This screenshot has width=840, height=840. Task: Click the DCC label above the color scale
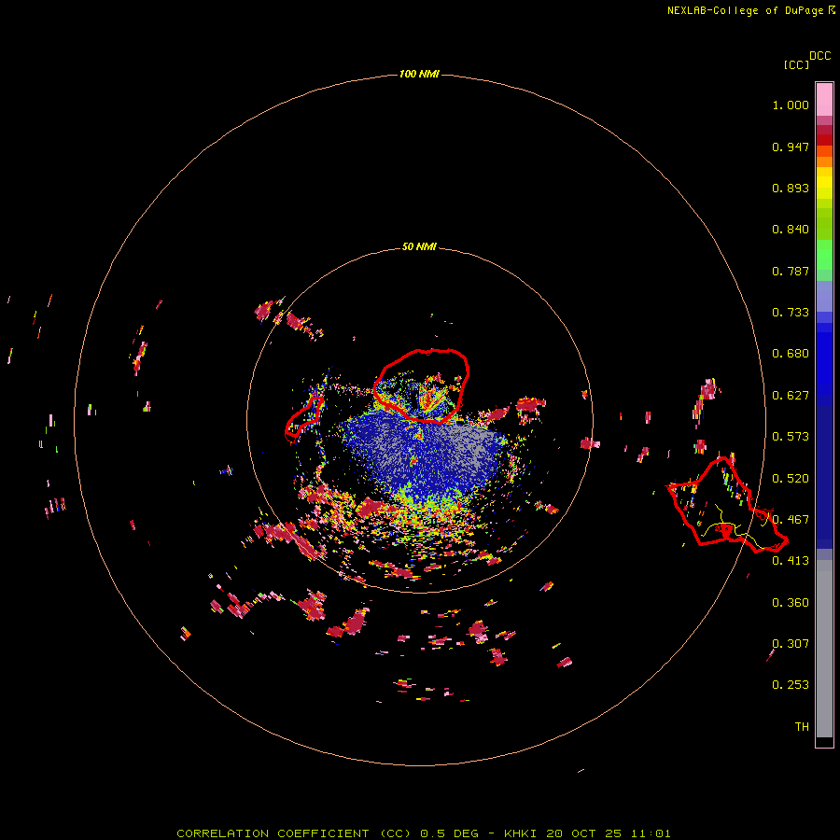(820, 56)
